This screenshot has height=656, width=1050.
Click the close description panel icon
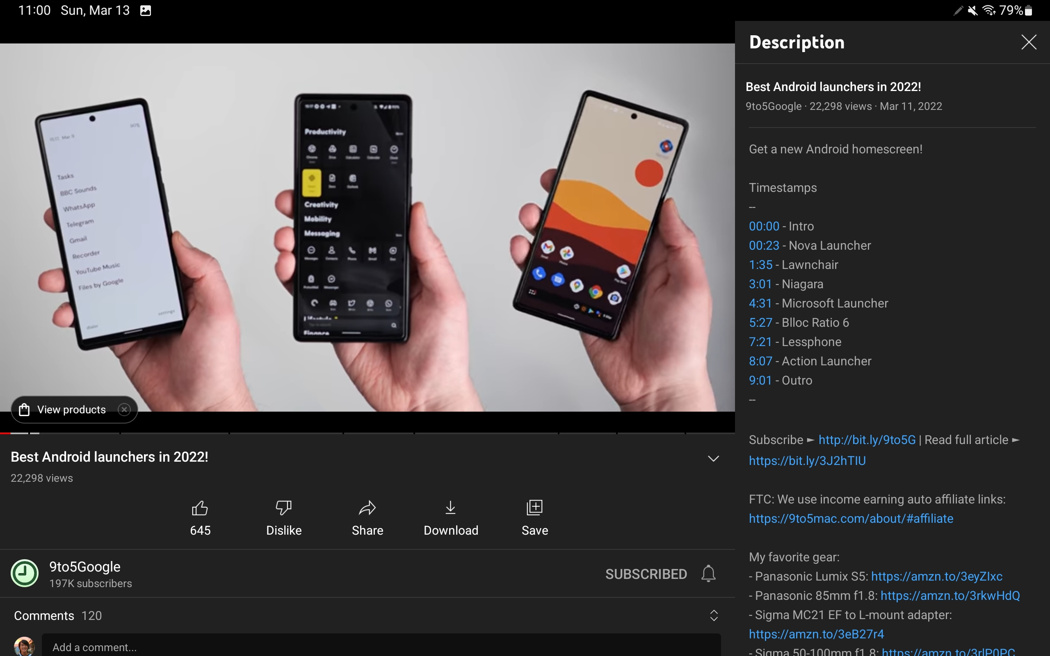[1029, 42]
